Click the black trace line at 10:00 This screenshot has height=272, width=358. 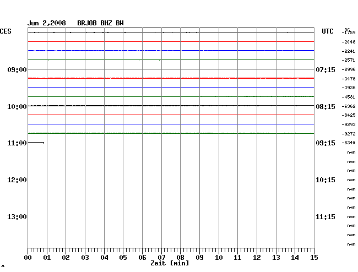point(171,106)
